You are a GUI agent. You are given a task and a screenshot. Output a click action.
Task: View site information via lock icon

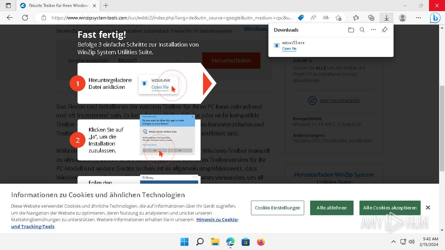pos(44,18)
